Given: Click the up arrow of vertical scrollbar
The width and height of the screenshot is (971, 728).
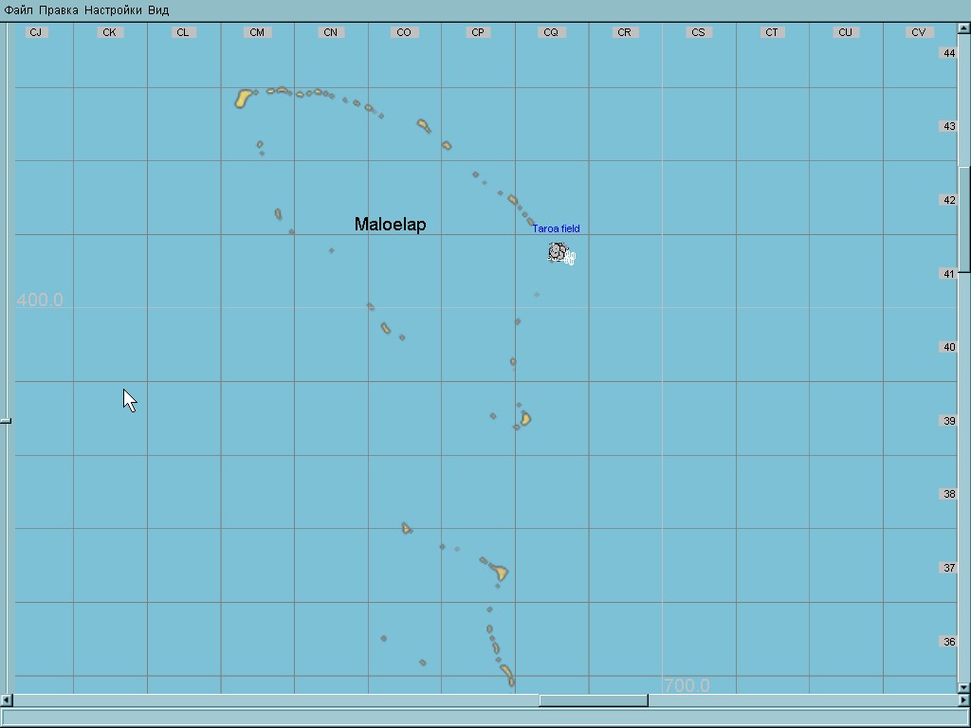Looking at the screenshot, I should [x=963, y=27].
